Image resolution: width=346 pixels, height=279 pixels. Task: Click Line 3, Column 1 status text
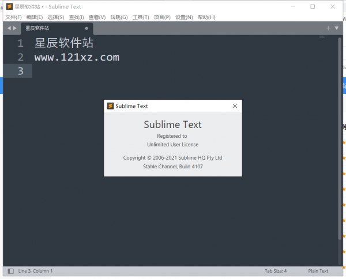point(35,271)
